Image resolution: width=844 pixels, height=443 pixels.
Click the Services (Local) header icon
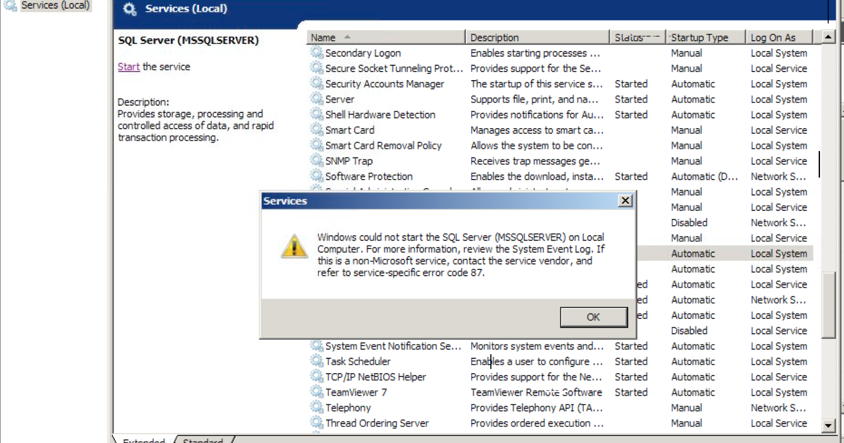click(130, 9)
